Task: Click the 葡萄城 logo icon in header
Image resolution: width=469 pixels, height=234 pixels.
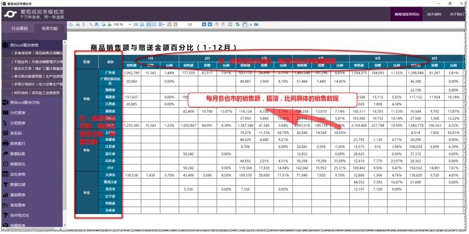Action: coord(10,14)
